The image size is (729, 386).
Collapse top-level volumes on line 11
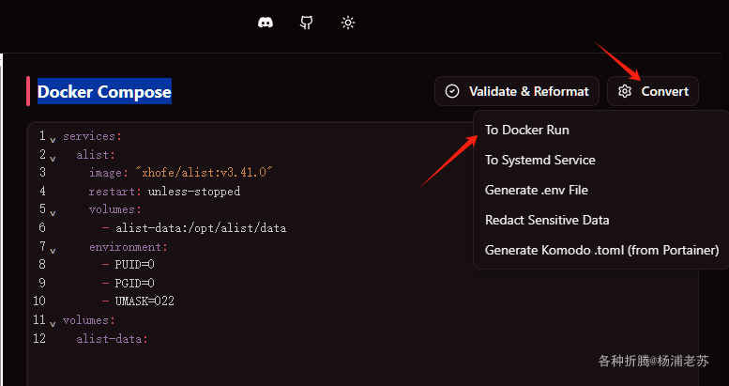tap(53, 323)
